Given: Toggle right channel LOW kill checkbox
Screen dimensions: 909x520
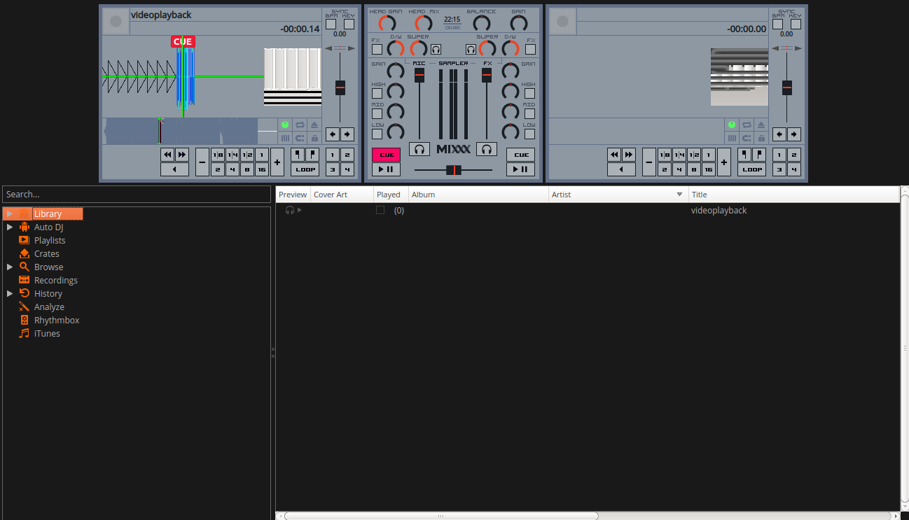Looking at the screenshot, I should (529, 134).
